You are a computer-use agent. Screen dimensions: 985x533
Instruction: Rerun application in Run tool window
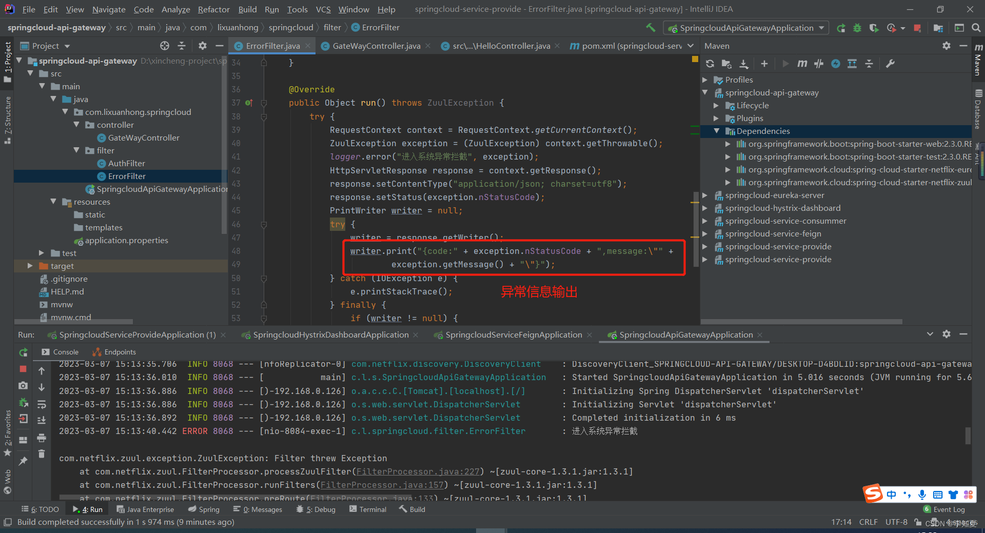coord(23,352)
